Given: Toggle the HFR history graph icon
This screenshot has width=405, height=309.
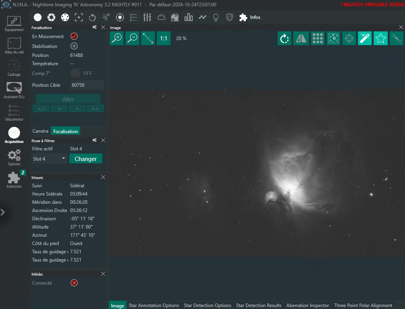Looking at the screenshot, I should pyautogui.click(x=202, y=17).
